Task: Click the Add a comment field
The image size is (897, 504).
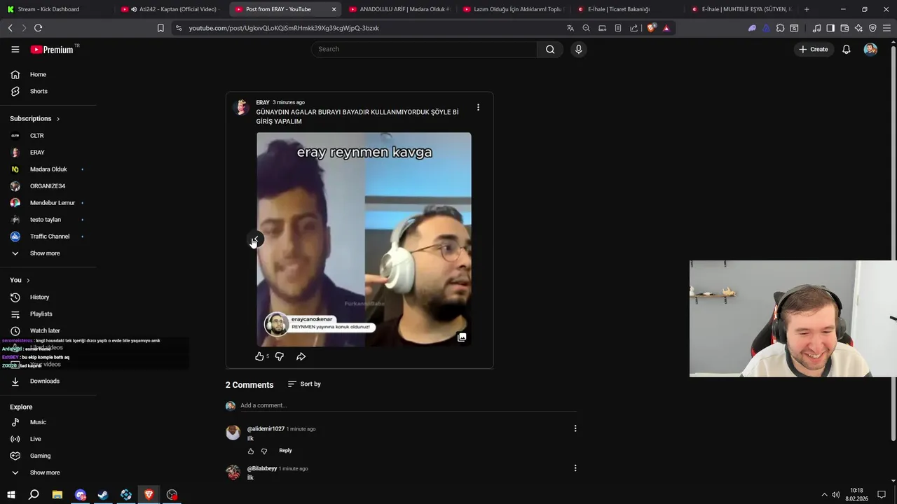Action: point(409,405)
